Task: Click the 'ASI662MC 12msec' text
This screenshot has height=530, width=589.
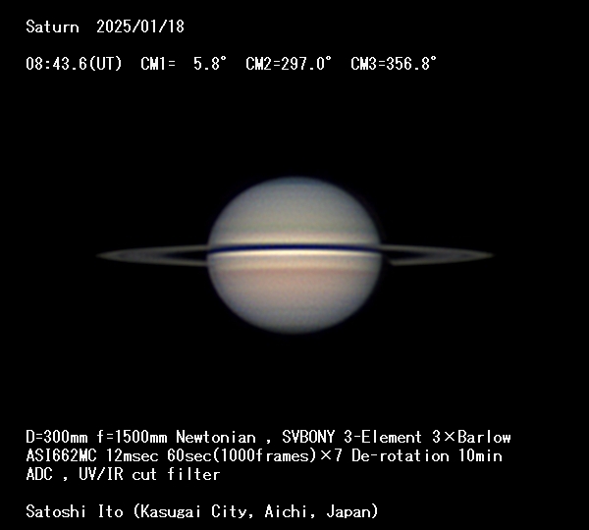Action: click(x=92, y=455)
